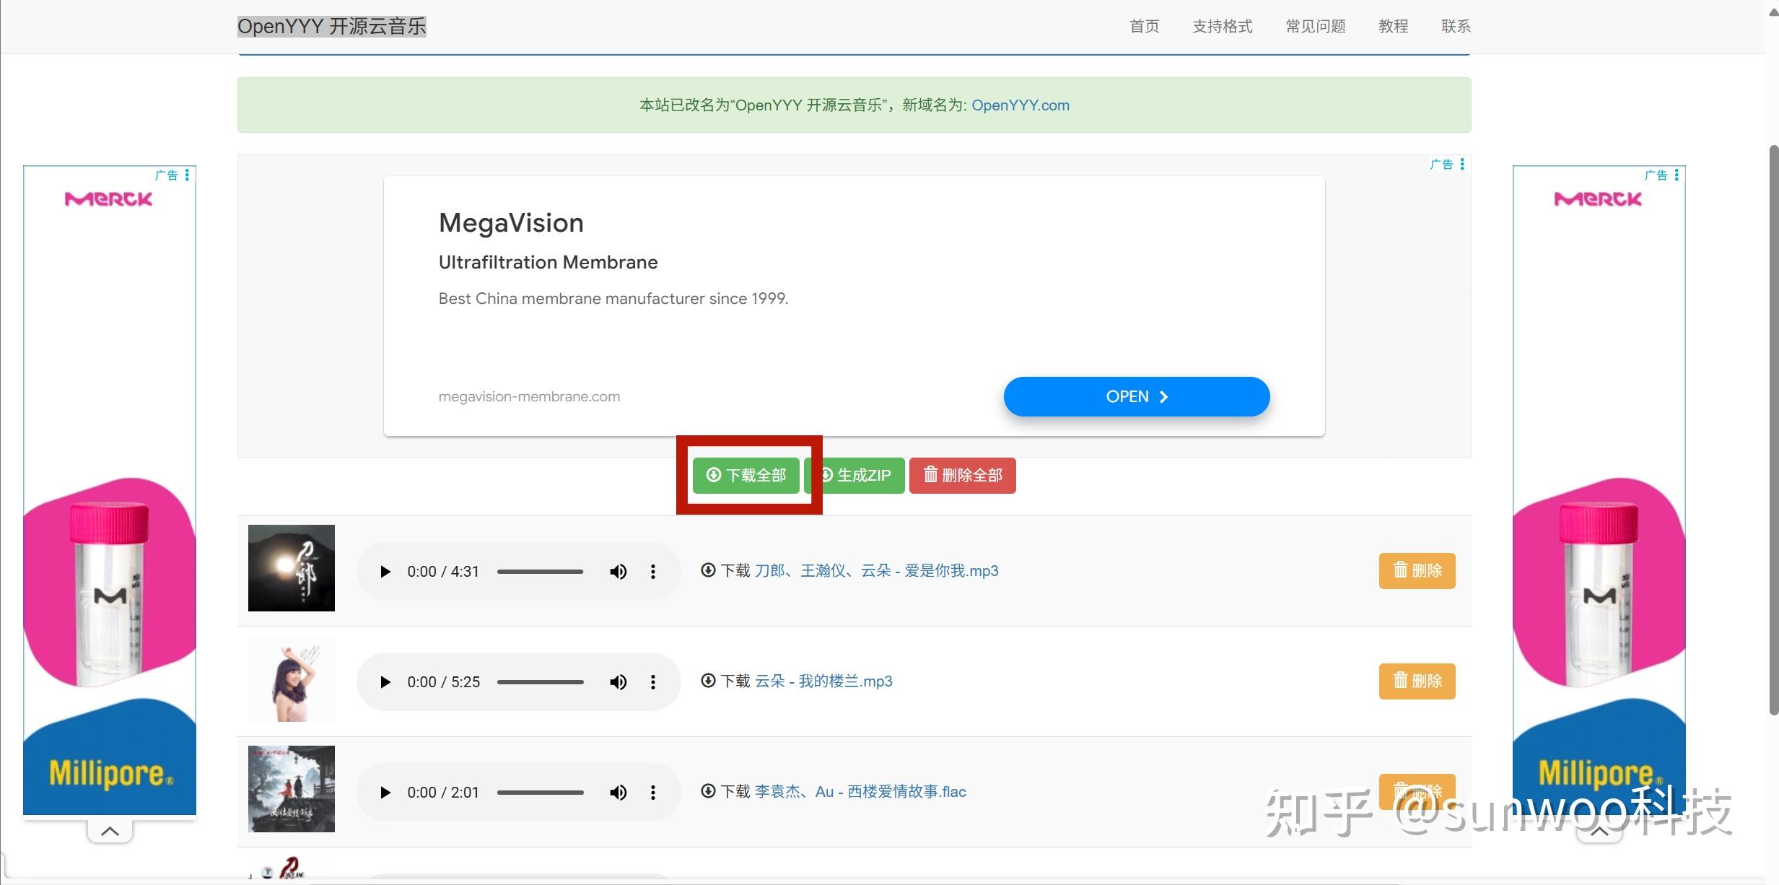Viewport: 1779px width, 885px height.
Task: Toggle mute on the 爱是你我 player
Action: click(x=618, y=571)
